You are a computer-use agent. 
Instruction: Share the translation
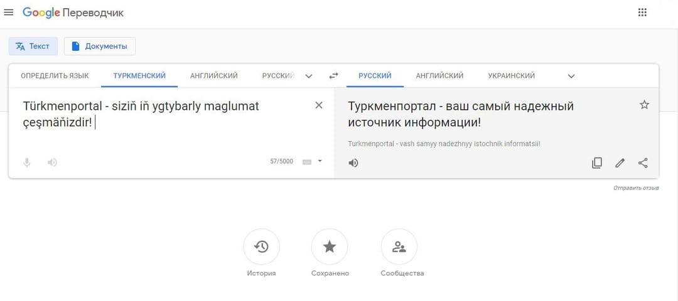coord(643,163)
